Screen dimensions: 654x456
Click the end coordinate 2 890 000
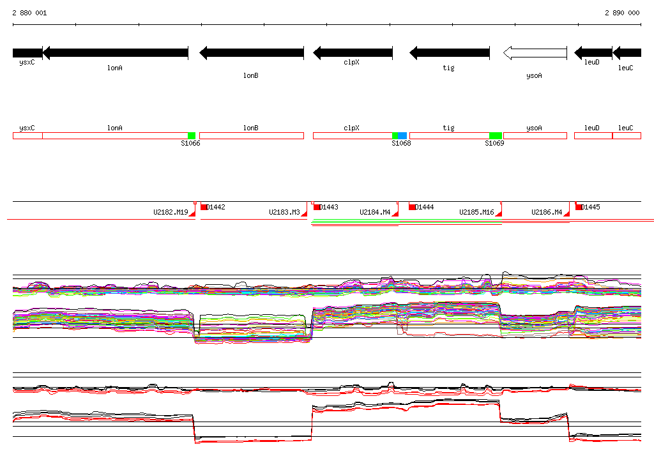tap(622, 13)
